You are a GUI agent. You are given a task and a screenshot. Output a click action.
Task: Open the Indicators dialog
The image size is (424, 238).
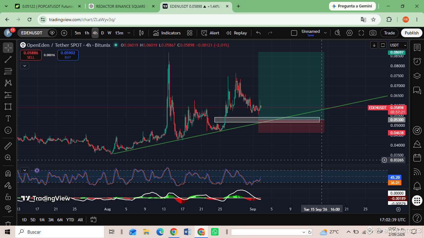tap(167, 33)
